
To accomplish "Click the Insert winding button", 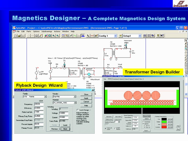I will (x=65, y=125).
